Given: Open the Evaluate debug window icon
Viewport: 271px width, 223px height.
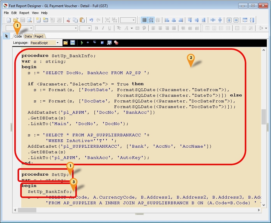Looking at the screenshot, I should (109, 43).
